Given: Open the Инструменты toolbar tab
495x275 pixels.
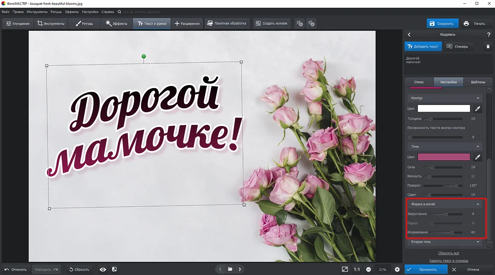Looking at the screenshot, I should [x=50, y=23].
